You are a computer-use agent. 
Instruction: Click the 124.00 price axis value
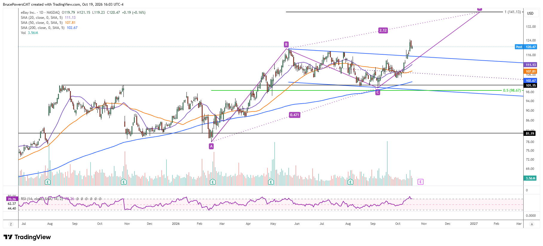[531, 40]
